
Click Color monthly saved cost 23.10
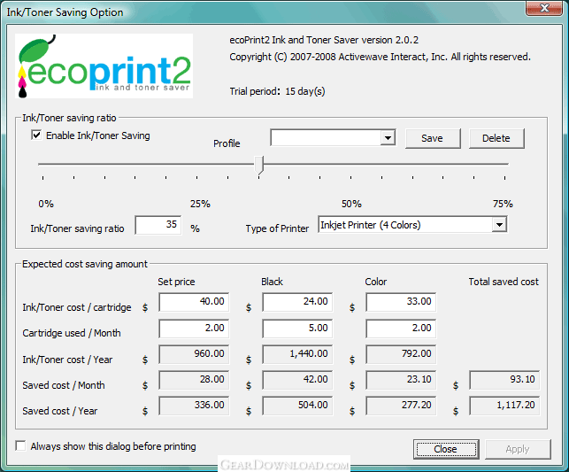(401, 380)
